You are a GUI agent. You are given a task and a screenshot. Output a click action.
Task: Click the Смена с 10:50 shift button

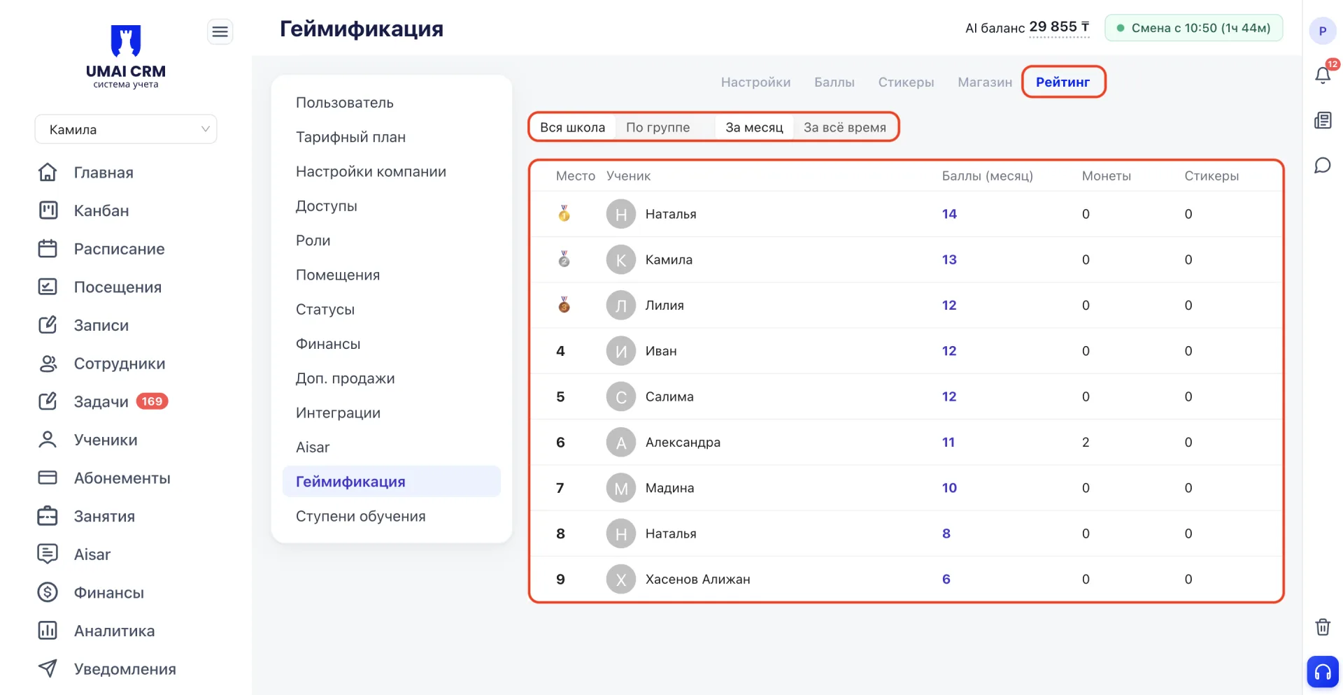(x=1193, y=28)
